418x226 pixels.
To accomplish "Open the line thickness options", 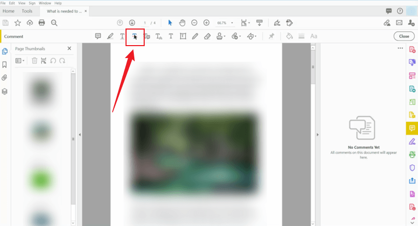I will tap(301, 36).
